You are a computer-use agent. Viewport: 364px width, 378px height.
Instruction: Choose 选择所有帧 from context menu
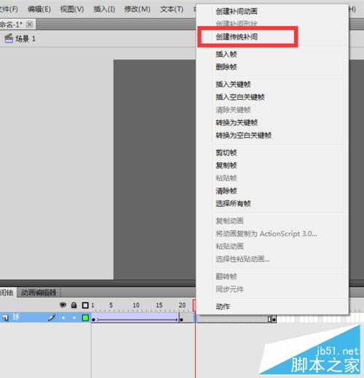pos(233,203)
